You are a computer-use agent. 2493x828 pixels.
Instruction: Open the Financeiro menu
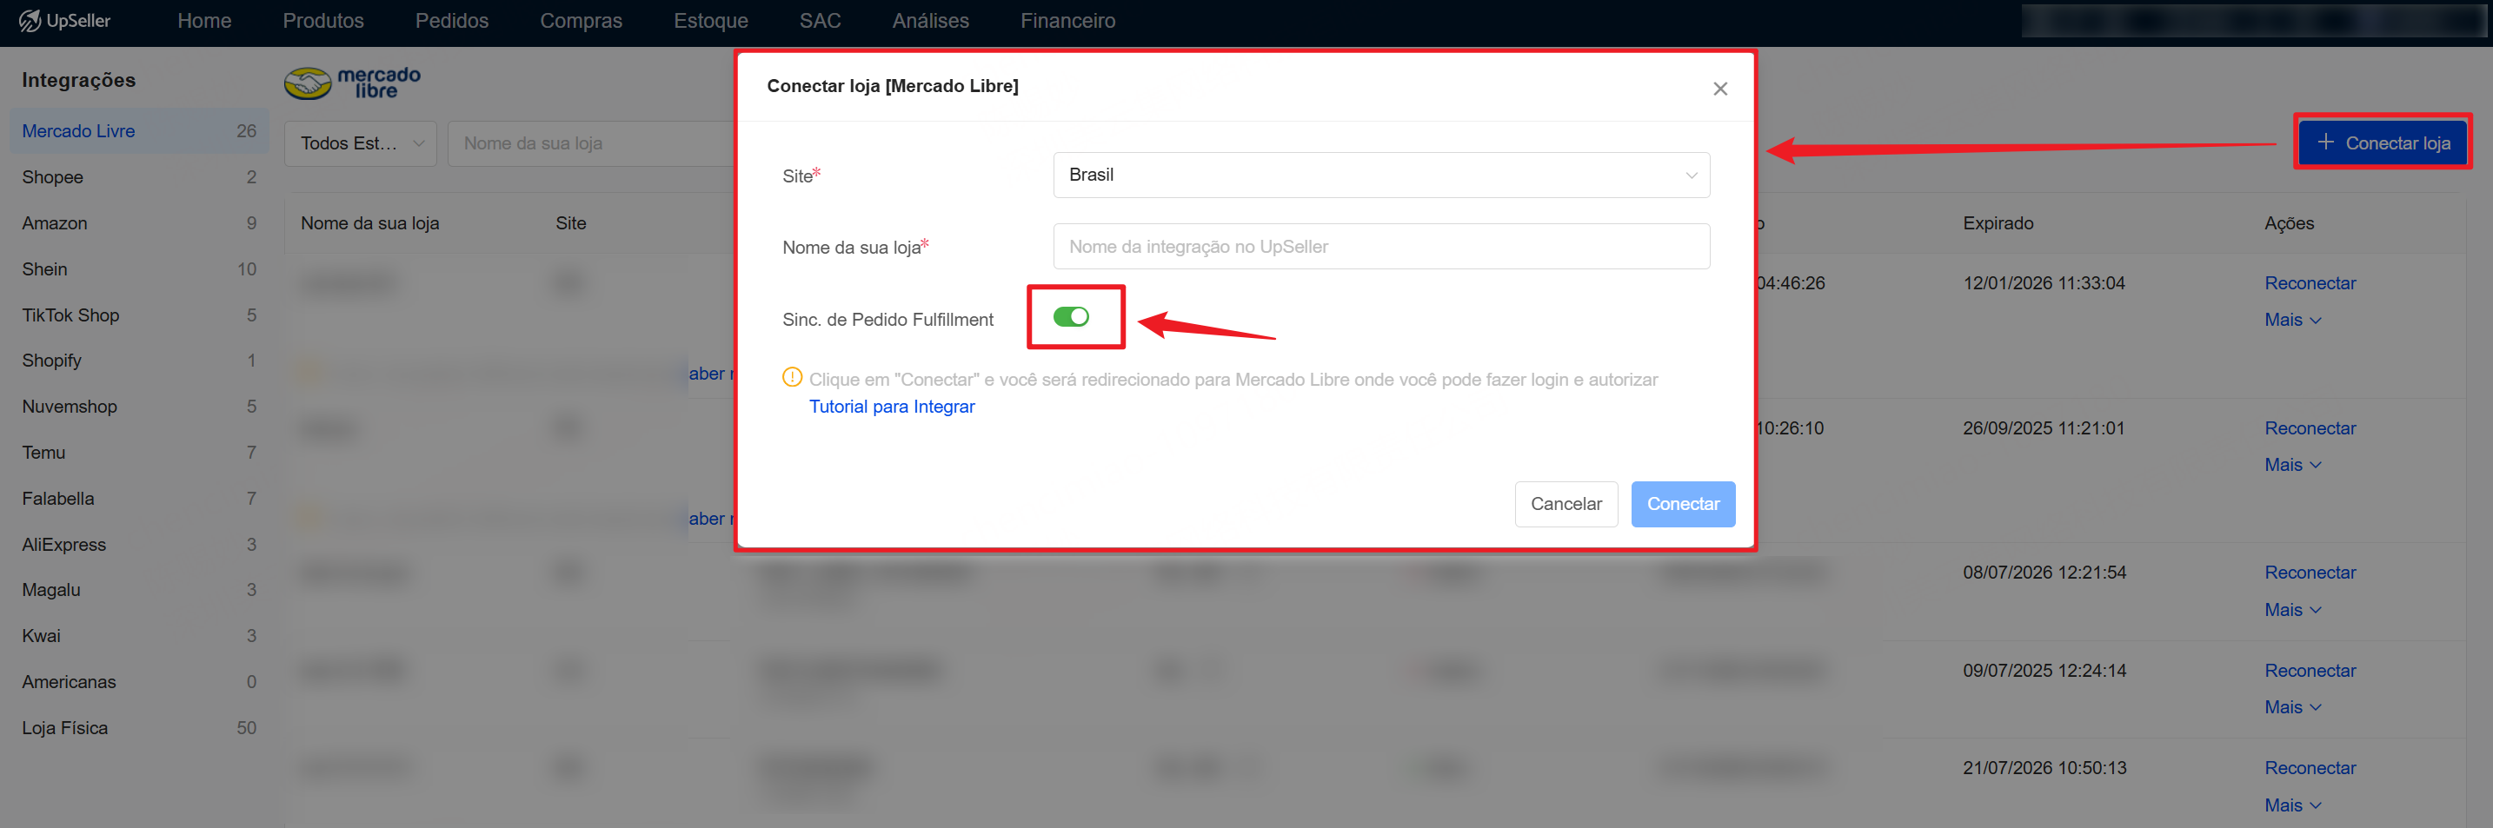[x=1067, y=21]
